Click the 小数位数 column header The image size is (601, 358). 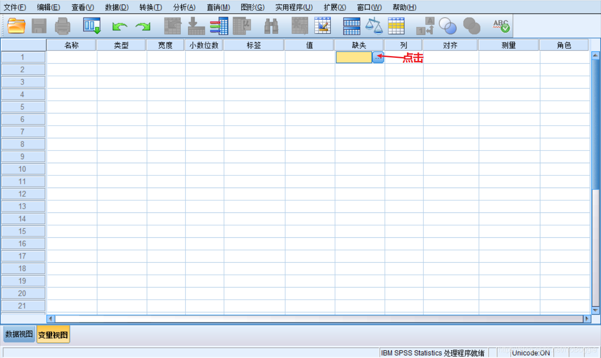coord(204,45)
